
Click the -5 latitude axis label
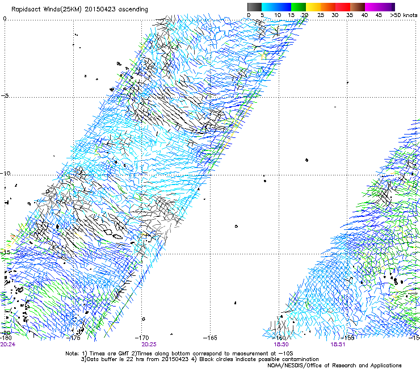click(5, 95)
